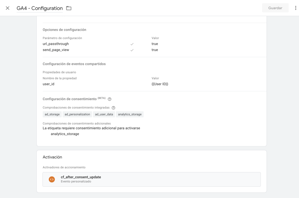
Task: Click the url_passthrough parameter name
Action: 56,44
